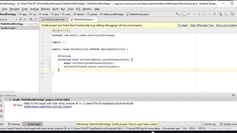The width and height of the screenshot is (237, 133).
Task: Click the Try Again link
Action: pos(183,25)
